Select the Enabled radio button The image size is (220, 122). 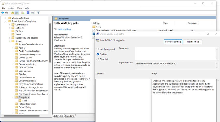98,54
